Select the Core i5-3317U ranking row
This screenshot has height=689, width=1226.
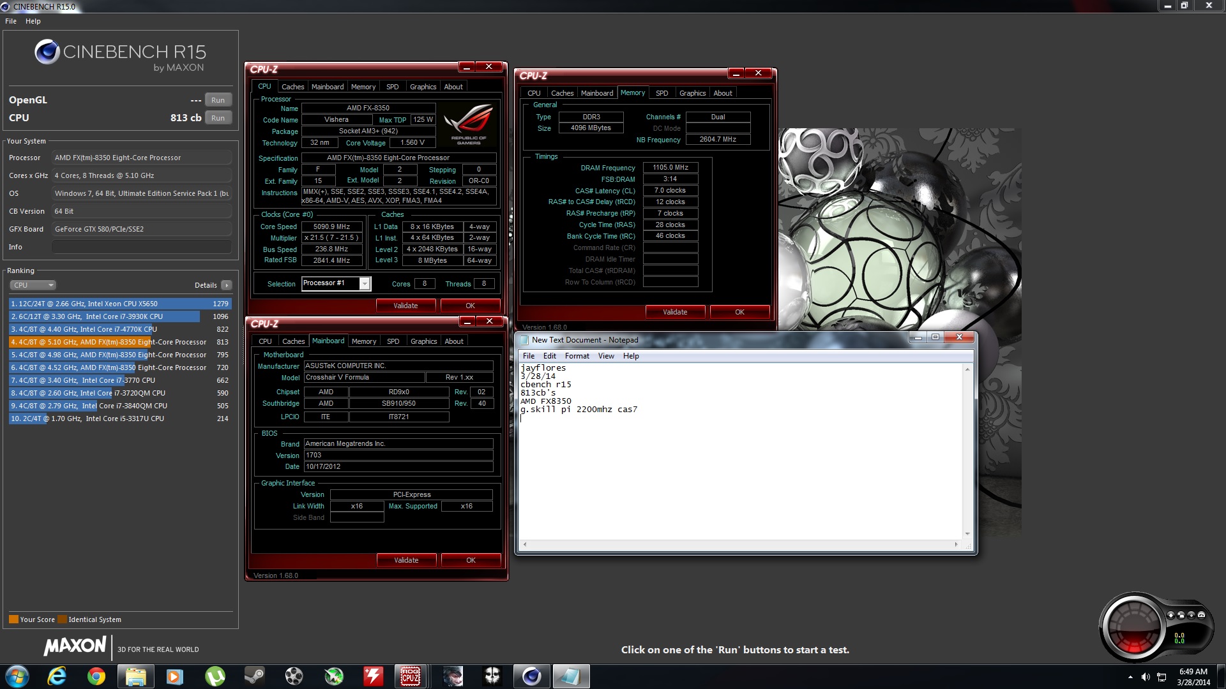tap(120, 419)
